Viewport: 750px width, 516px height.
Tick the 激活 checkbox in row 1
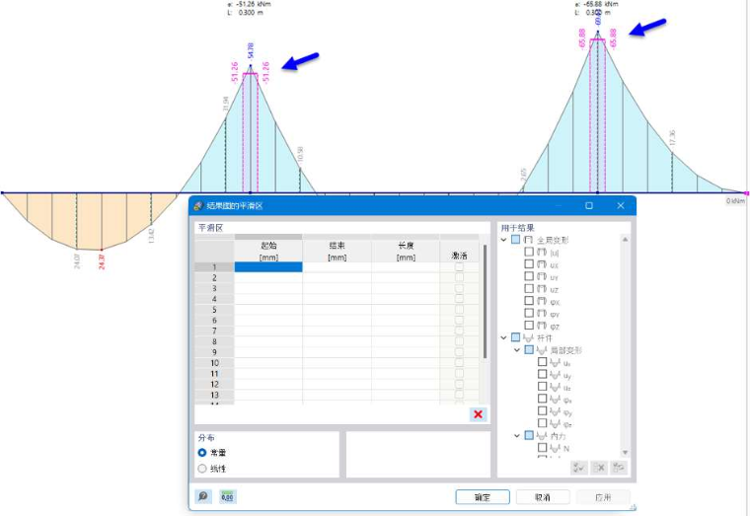click(x=459, y=266)
